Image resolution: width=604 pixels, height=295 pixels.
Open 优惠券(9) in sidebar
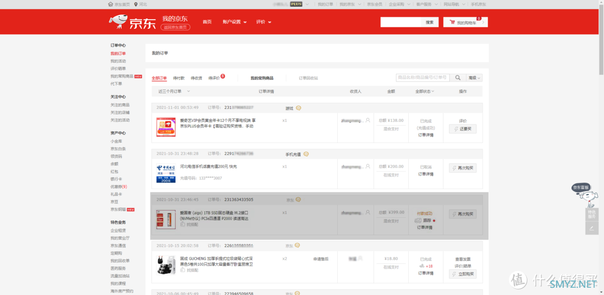(119, 187)
